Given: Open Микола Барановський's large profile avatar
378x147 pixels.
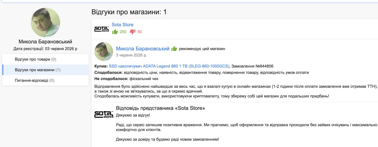Looking at the screenshot, I should point(45,22).
